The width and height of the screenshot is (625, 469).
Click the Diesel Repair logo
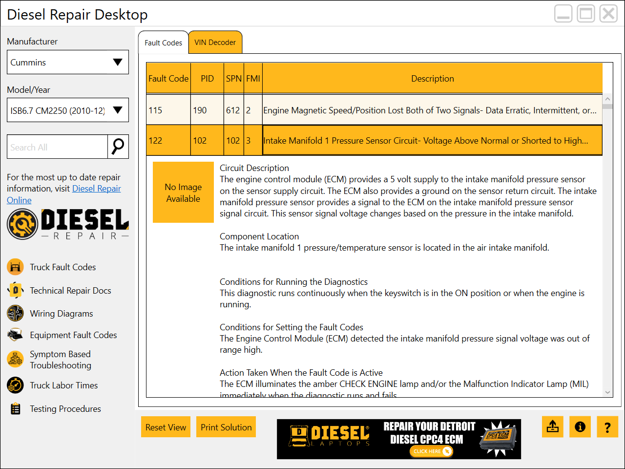coord(67,224)
